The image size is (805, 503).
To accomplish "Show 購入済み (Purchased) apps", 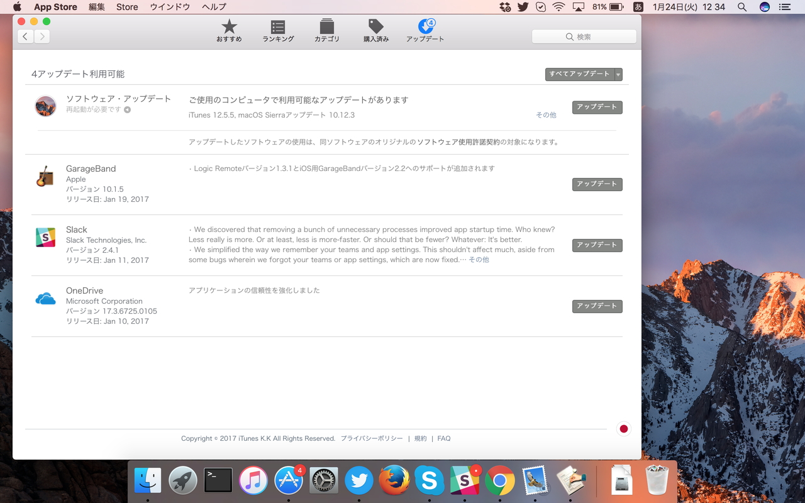I will point(375,30).
